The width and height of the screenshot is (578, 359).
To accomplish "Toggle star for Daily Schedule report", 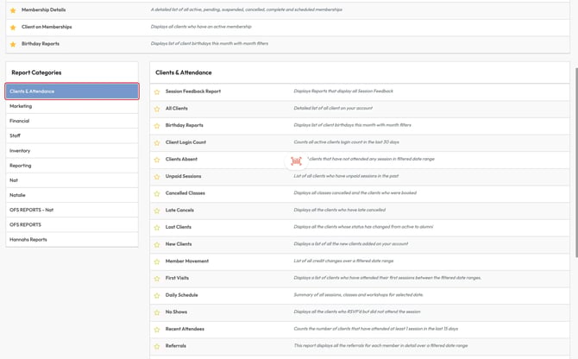I will (157, 295).
